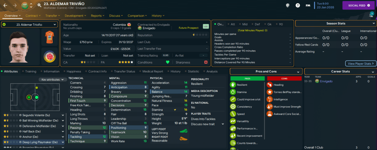Click the Envigado club badge in header
This screenshot has height=150, width=377.
(x=25, y=6)
